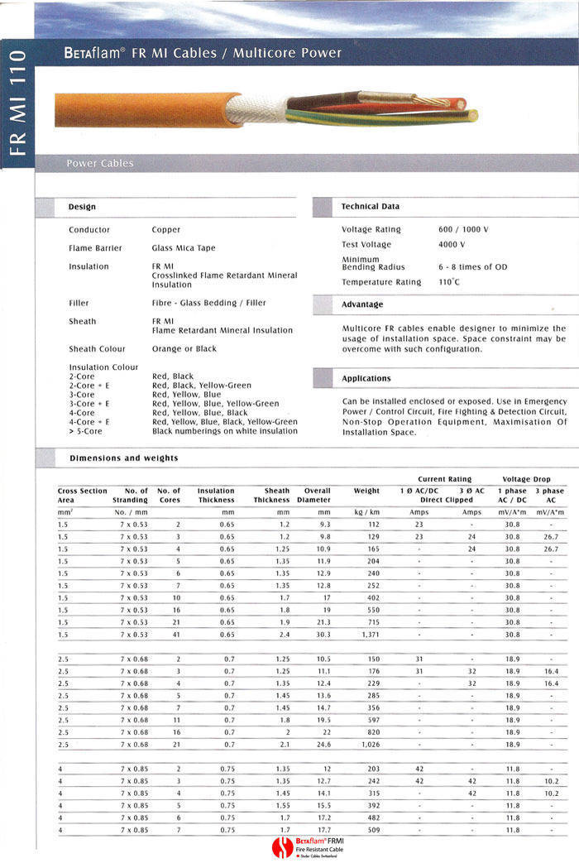
Task: Select the 4000 V test voltage value
Action: (452, 245)
